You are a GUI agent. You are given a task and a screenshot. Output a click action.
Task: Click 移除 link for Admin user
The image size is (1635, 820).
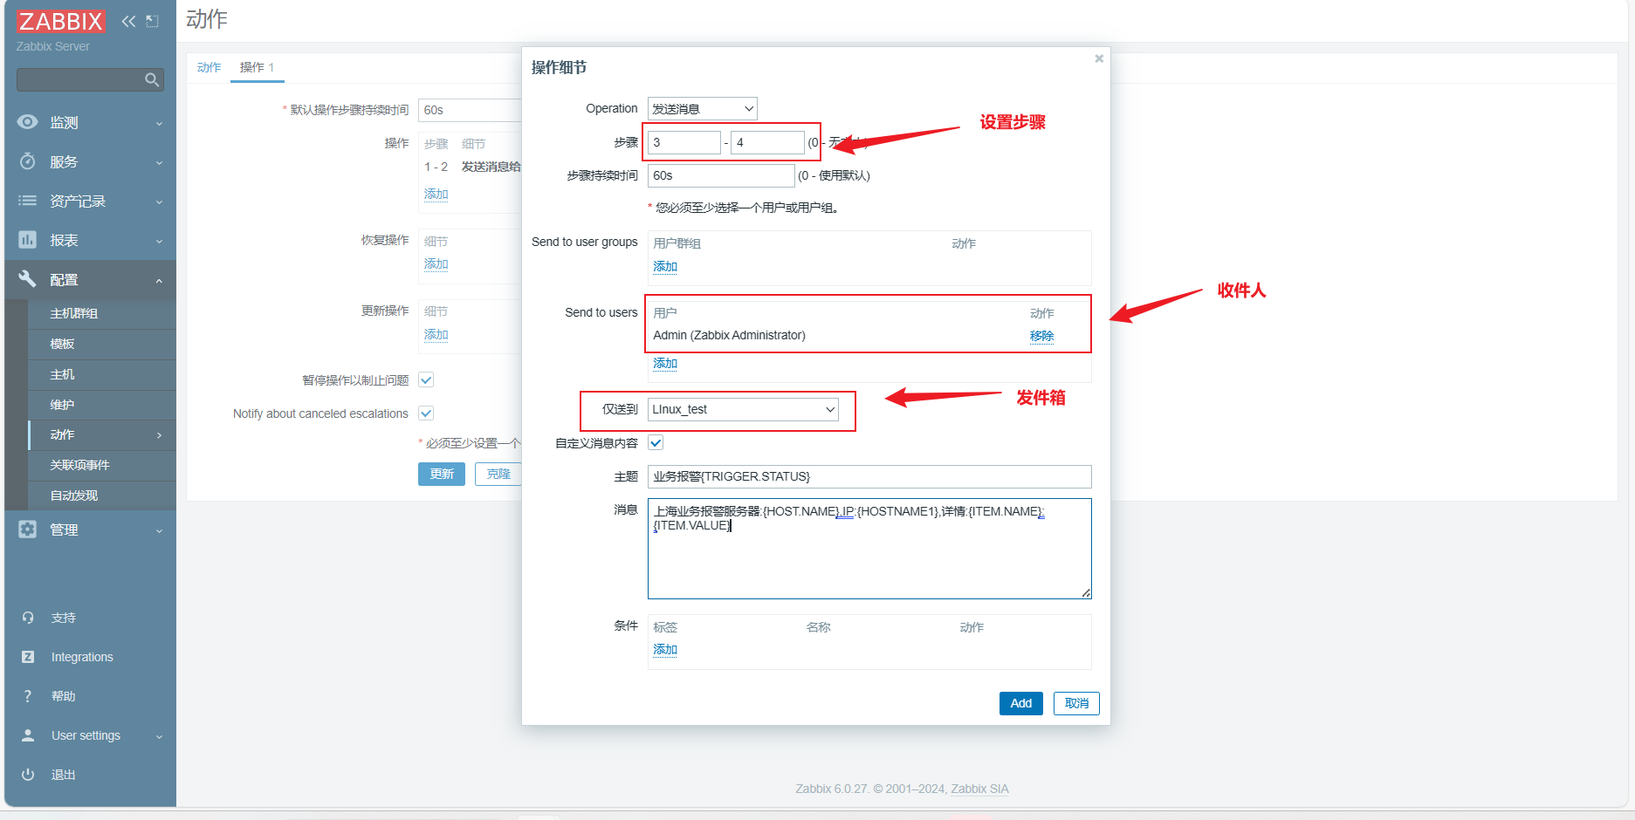(1041, 336)
